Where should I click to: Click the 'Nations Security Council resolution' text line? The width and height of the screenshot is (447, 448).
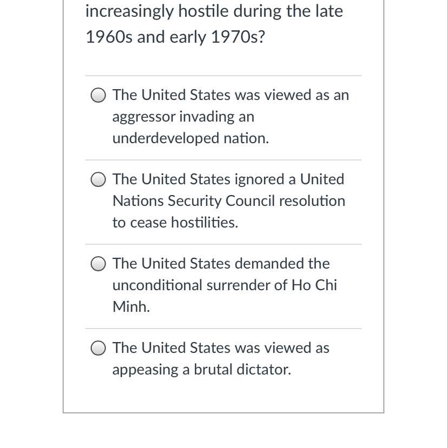[x=229, y=201]
